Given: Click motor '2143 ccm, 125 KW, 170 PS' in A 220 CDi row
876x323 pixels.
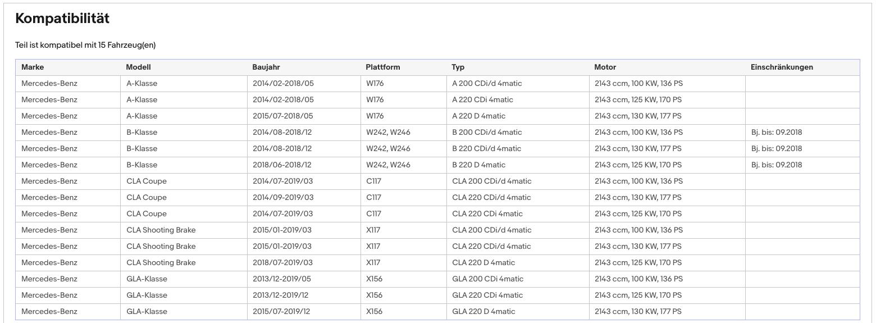Looking at the screenshot, I should click(638, 100).
